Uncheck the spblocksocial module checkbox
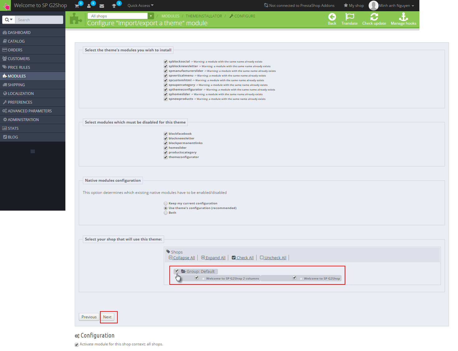The height and width of the screenshot is (351, 458). tap(166, 62)
